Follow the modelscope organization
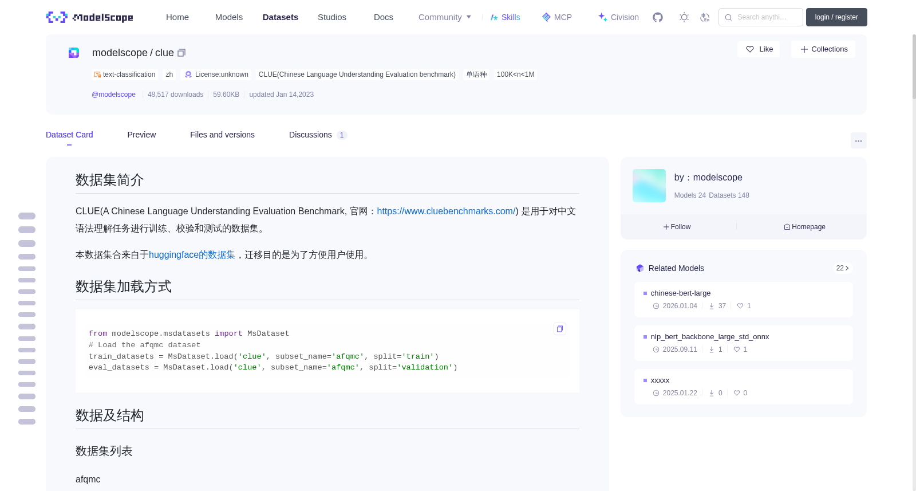The height and width of the screenshot is (491, 916). pyautogui.click(x=677, y=227)
